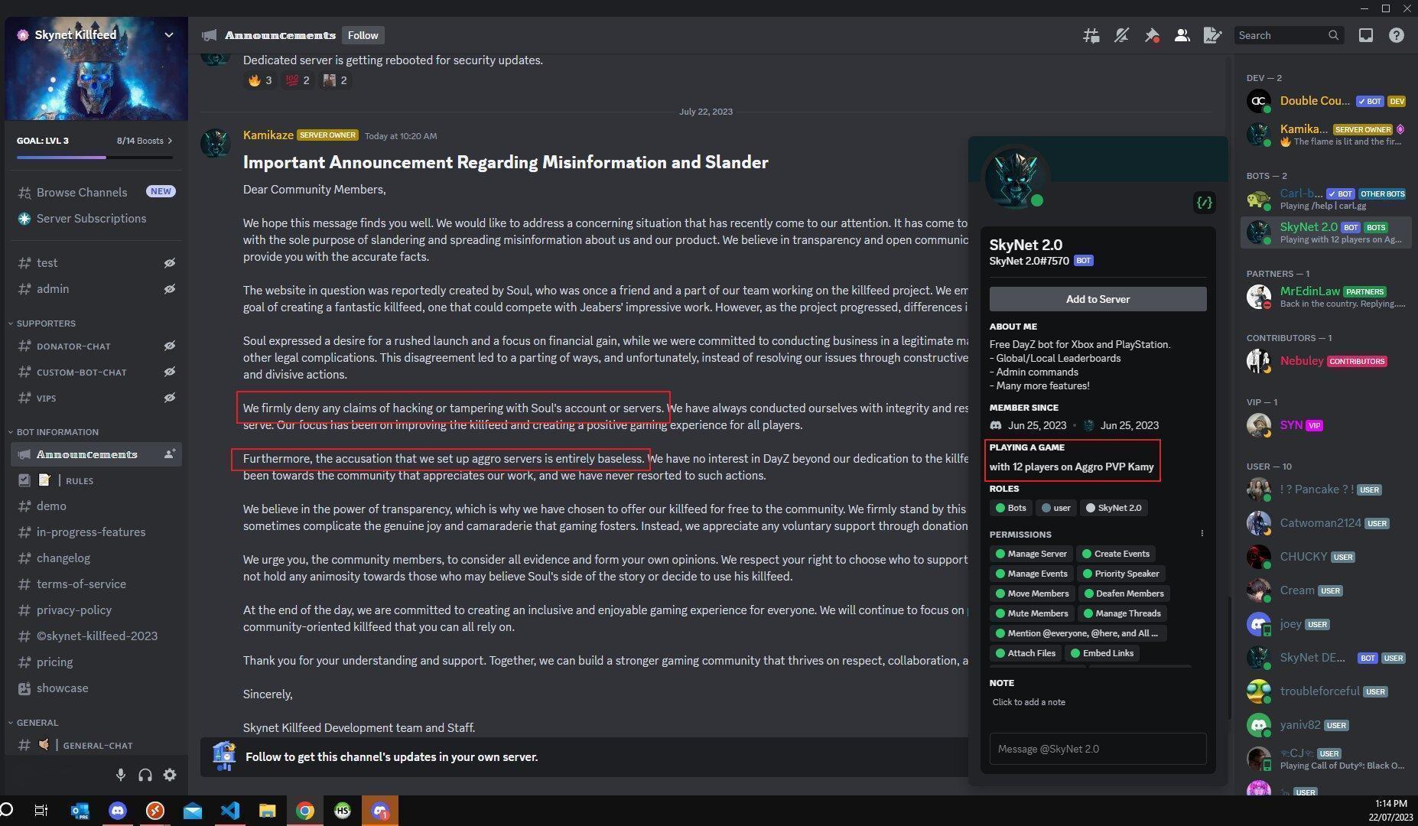The height and width of the screenshot is (826, 1418).
Task: Click the server boost goal progress bar
Action: [x=95, y=158]
